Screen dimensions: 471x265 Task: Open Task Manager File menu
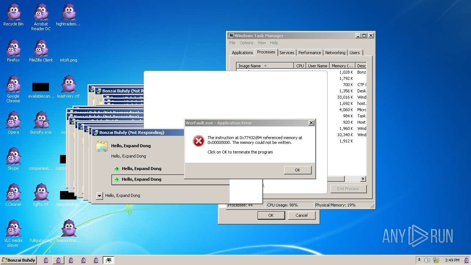pos(232,43)
